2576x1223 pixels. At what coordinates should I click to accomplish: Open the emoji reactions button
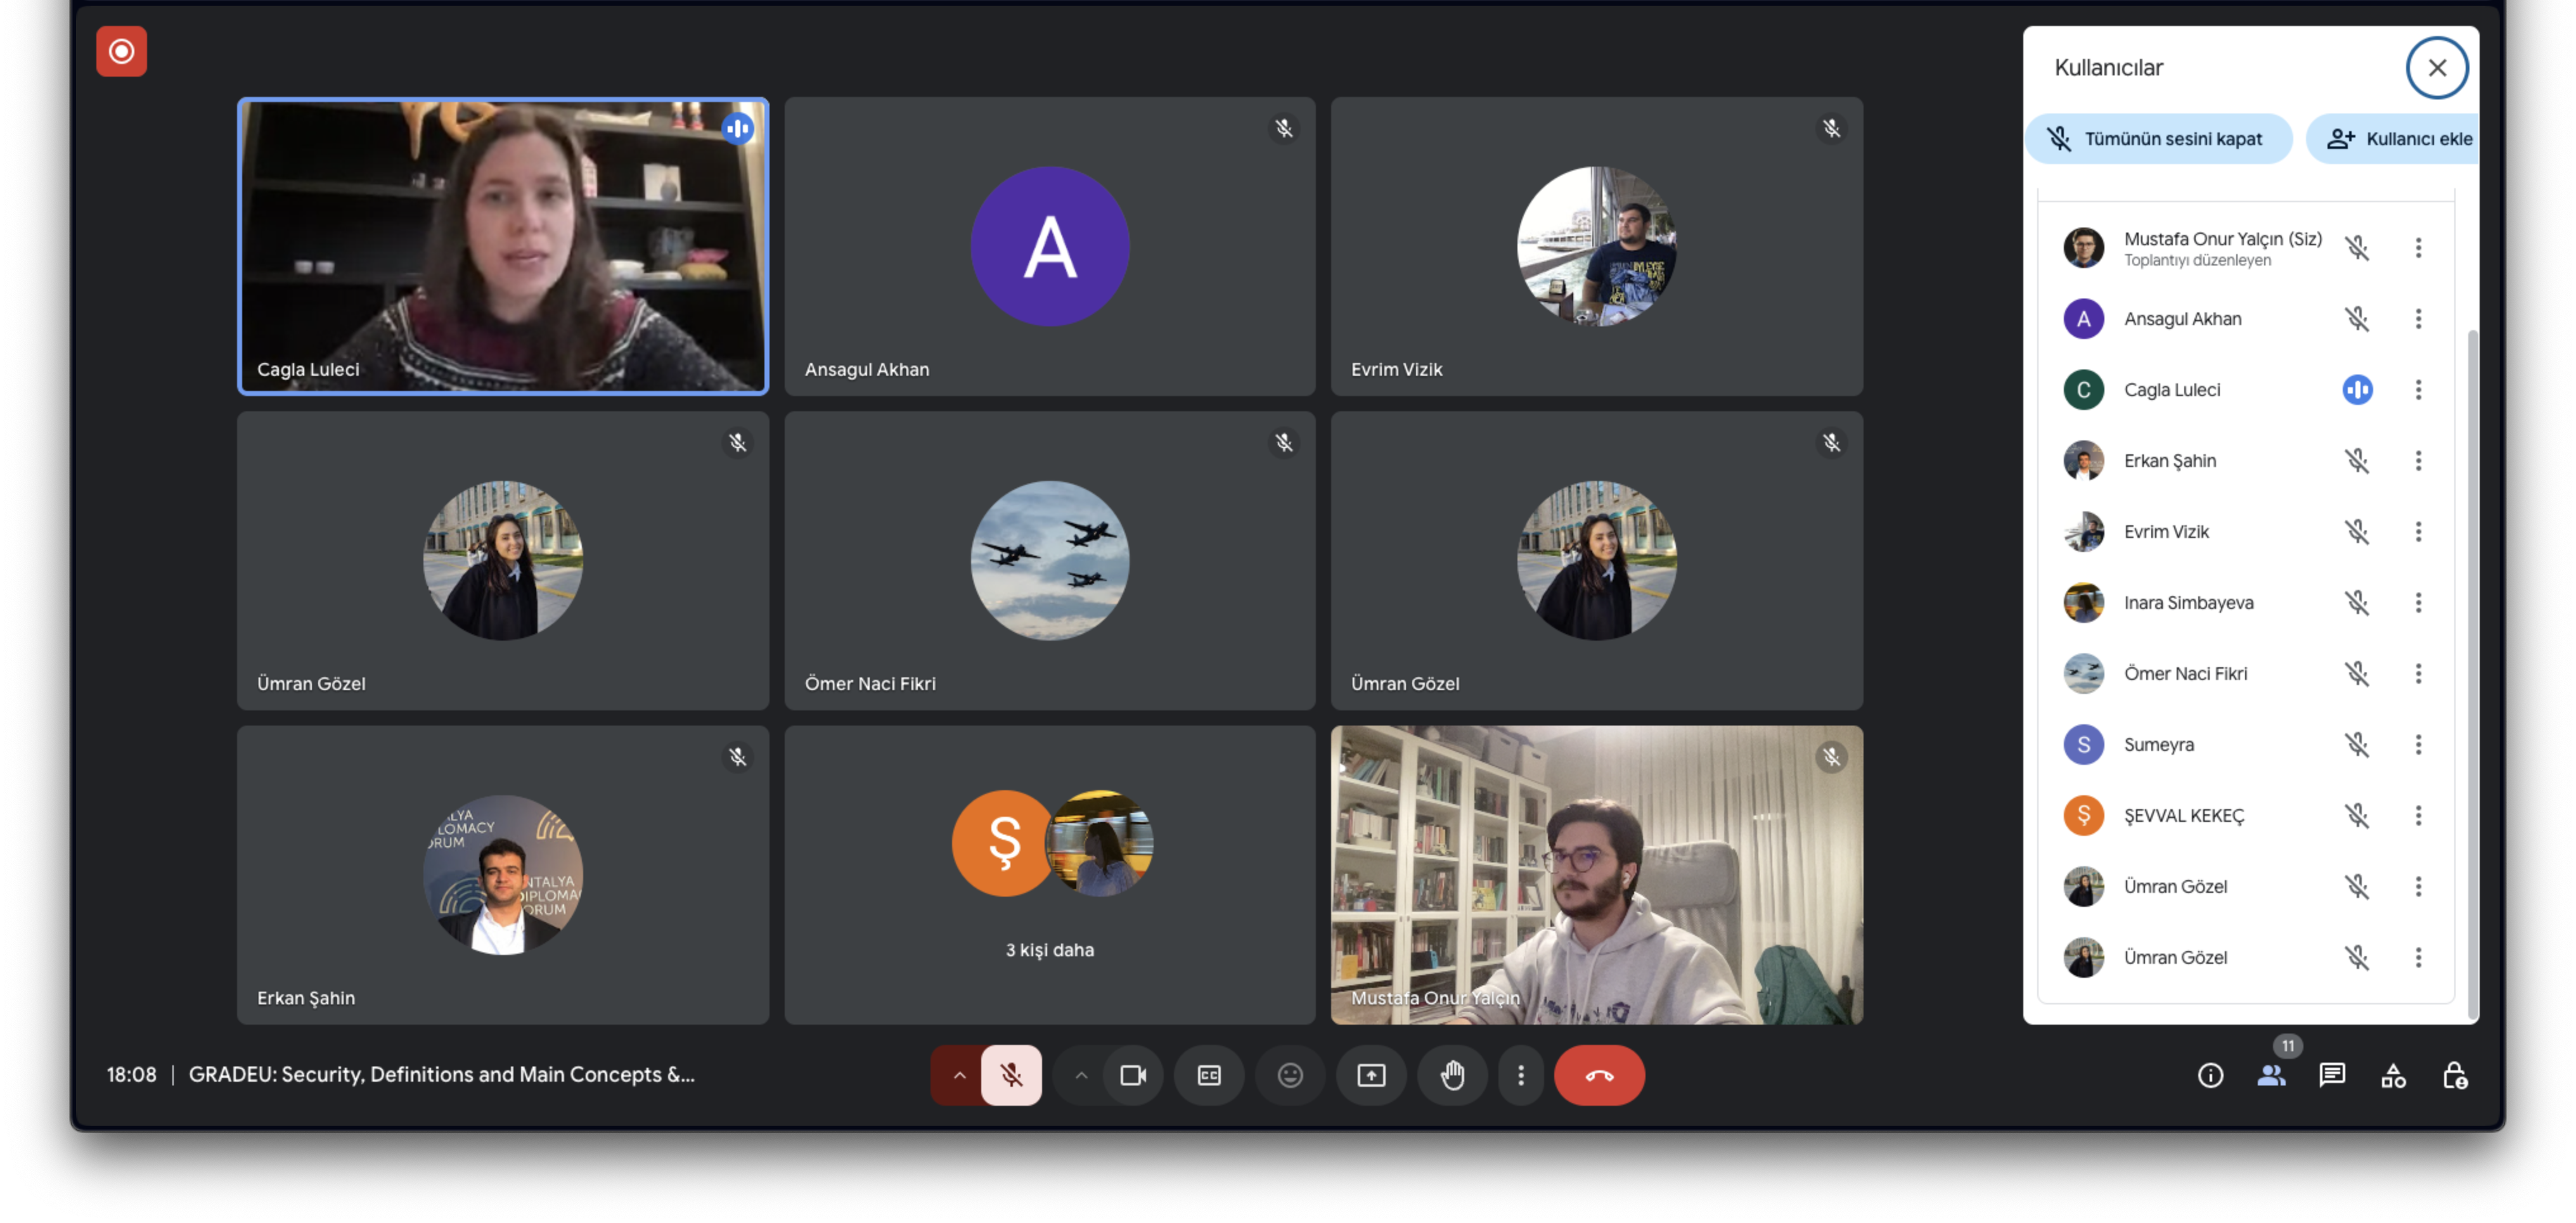click(x=1290, y=1075)
